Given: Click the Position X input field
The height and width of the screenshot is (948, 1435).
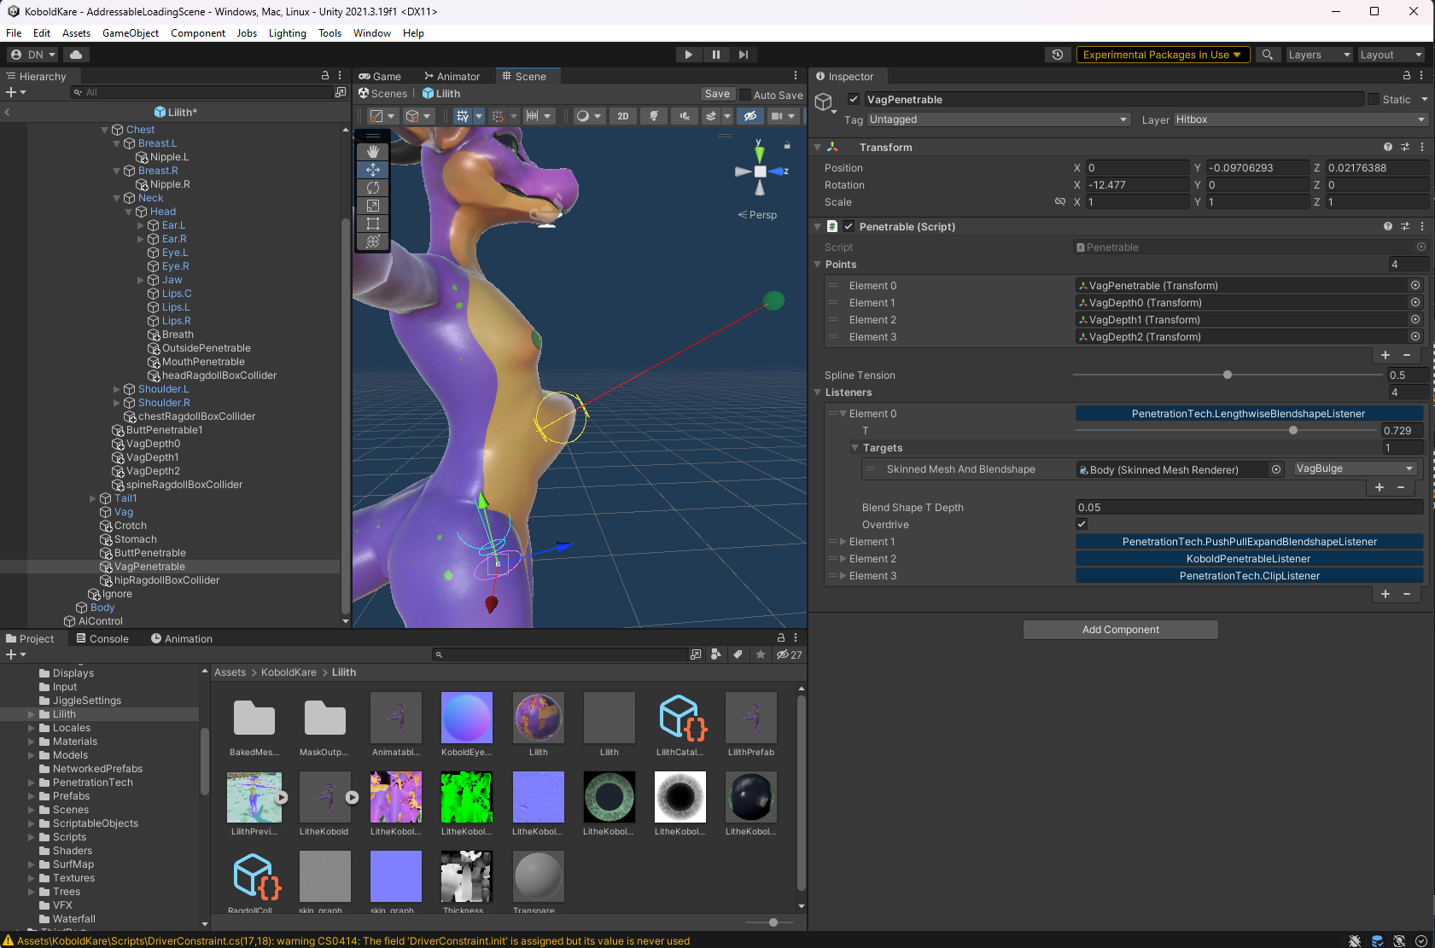Looking at the screenshot, I should [1136, 168].
